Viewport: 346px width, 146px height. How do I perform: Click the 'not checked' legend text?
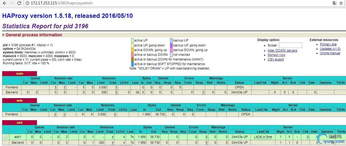181,55
